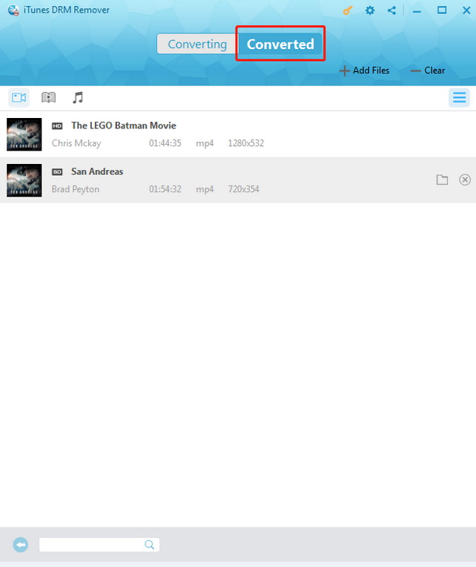Click director name Brad Peyton

click(75, 189)
